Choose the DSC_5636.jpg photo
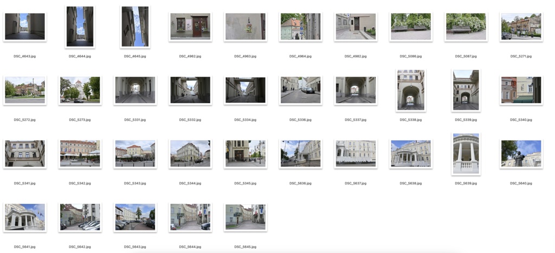This screenshot has width=555, height=253. click(300, 154)
